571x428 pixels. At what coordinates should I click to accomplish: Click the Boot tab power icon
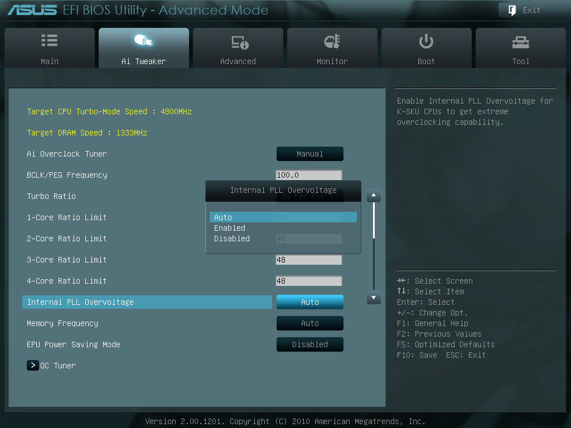point(426,41)
